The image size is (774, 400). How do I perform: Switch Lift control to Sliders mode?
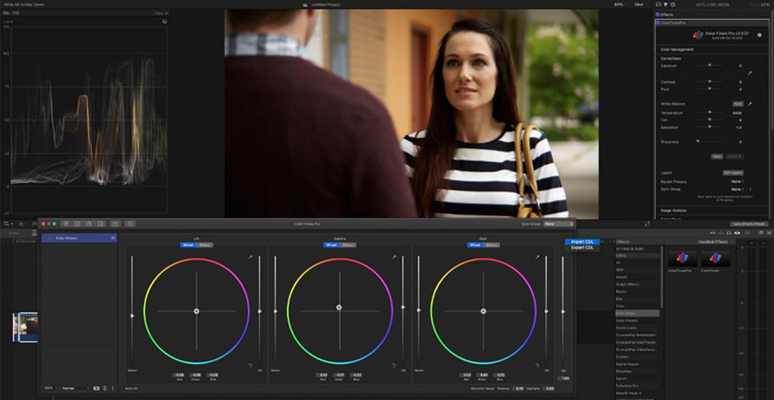(205, 245)
